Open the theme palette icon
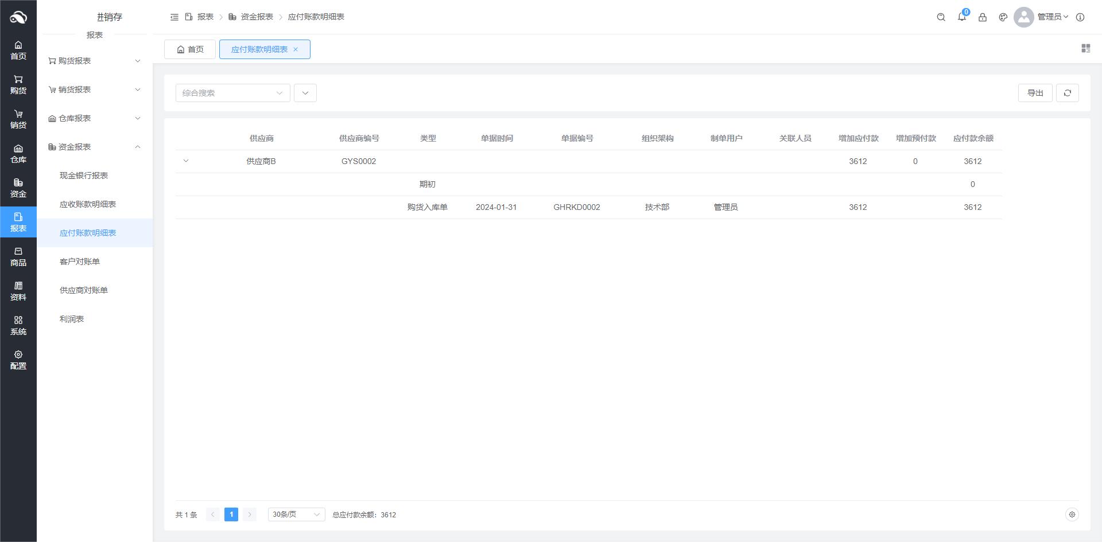The width and height of the screenshot is (1102, 542). 1003,17
